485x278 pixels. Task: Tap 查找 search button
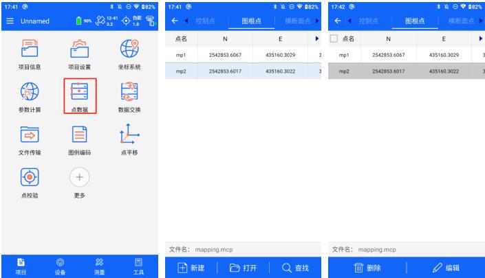[295, 268]
